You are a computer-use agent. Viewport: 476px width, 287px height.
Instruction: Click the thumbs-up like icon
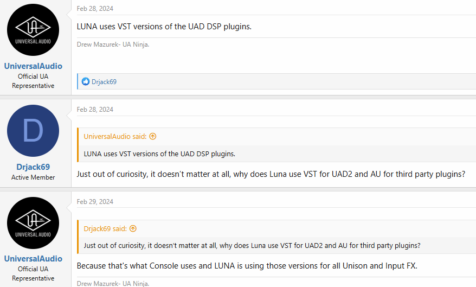86,82
